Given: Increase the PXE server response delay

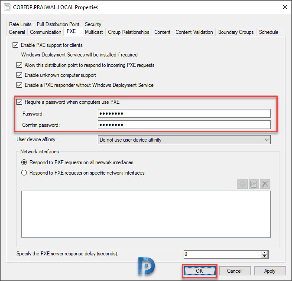Looking at the screenshot, I should (x=265, y=252).
